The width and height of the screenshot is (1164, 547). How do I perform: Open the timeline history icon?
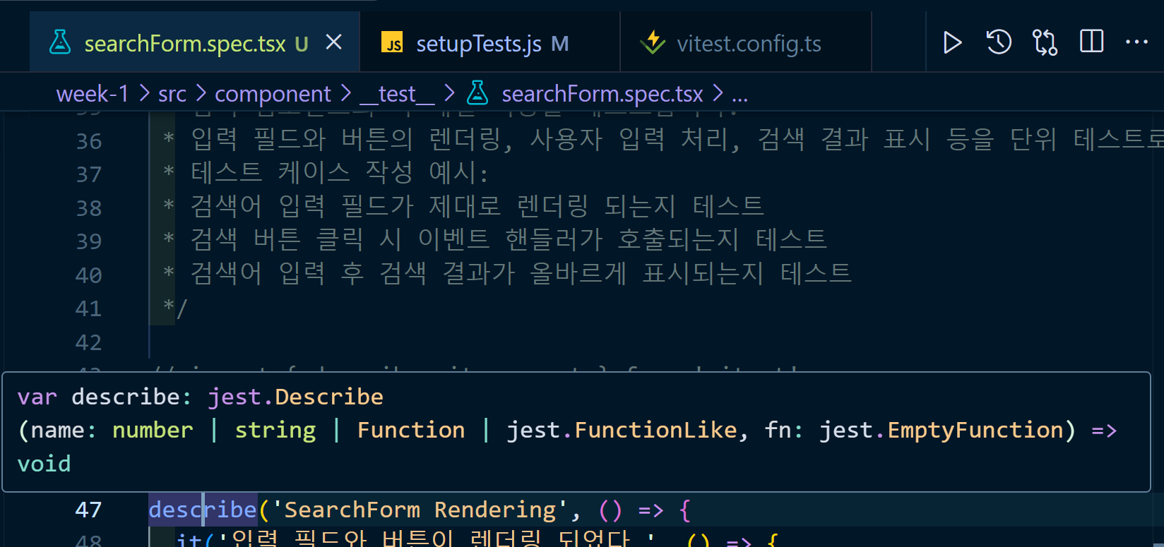tap(999, 42)
